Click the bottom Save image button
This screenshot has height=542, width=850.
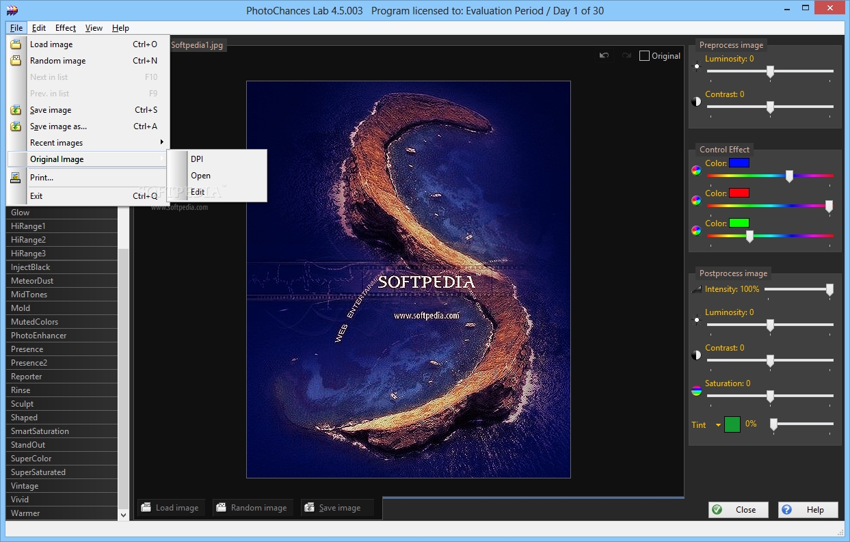pyautogui.click(x=337, y=508)
